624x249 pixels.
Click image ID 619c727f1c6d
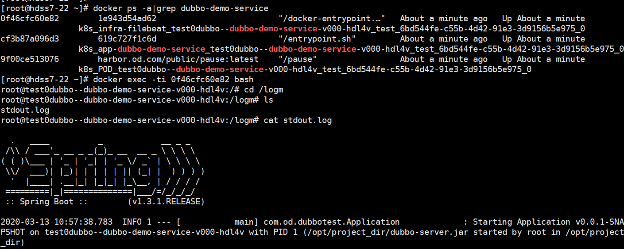pyautogui.click(x=127, y=39)
